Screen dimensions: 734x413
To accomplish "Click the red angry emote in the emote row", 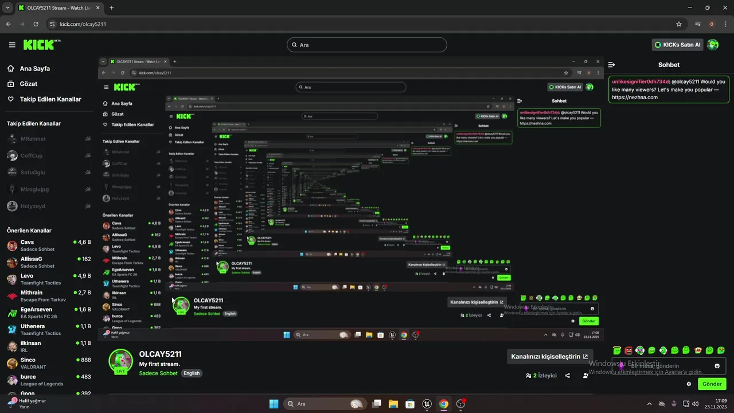I will click(x=628, y=350).
